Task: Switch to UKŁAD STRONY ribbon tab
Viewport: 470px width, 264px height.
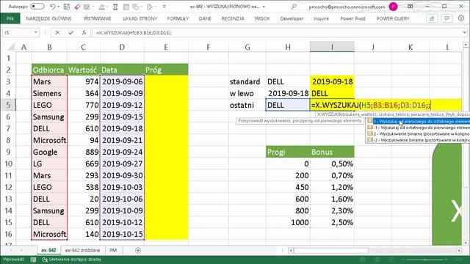Action: (140, 18)
